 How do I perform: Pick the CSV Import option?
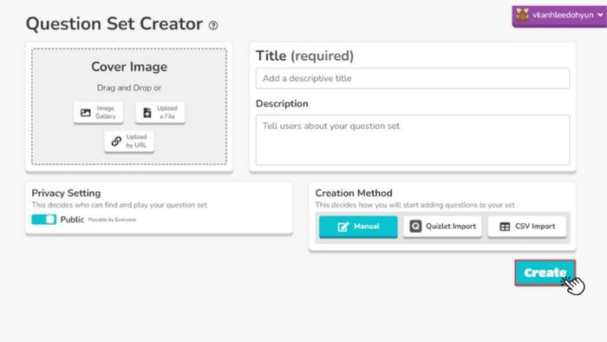click(x=527, y=227)
